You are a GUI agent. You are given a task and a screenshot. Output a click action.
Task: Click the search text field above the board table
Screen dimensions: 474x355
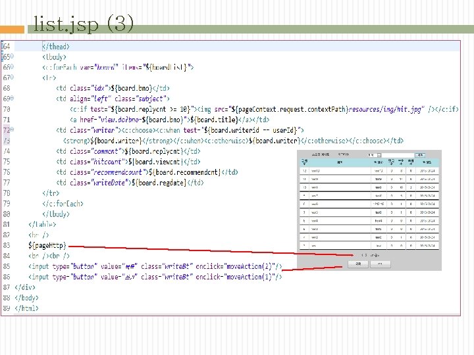[398, 155]
